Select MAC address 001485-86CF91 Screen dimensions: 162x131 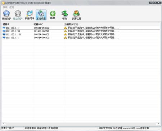tap(41, 31)
